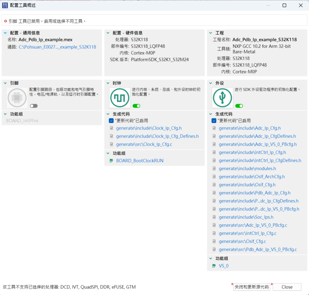309x295 pixels.
Task: Collapse the 配置 - 通用信息 section
Action: point(4,32)
